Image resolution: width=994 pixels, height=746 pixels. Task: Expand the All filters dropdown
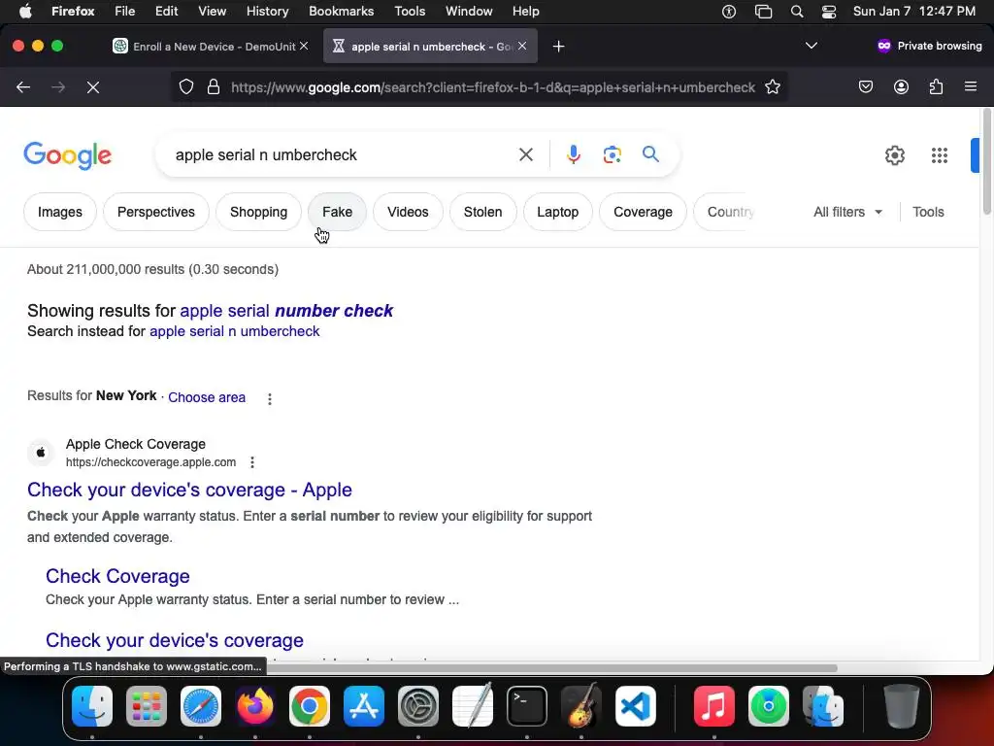tap(847, 212)
